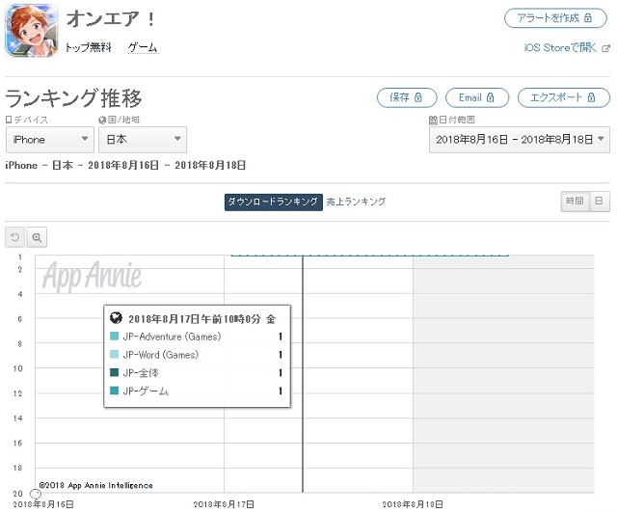Click the トップ無料 label

pos(88,47)
